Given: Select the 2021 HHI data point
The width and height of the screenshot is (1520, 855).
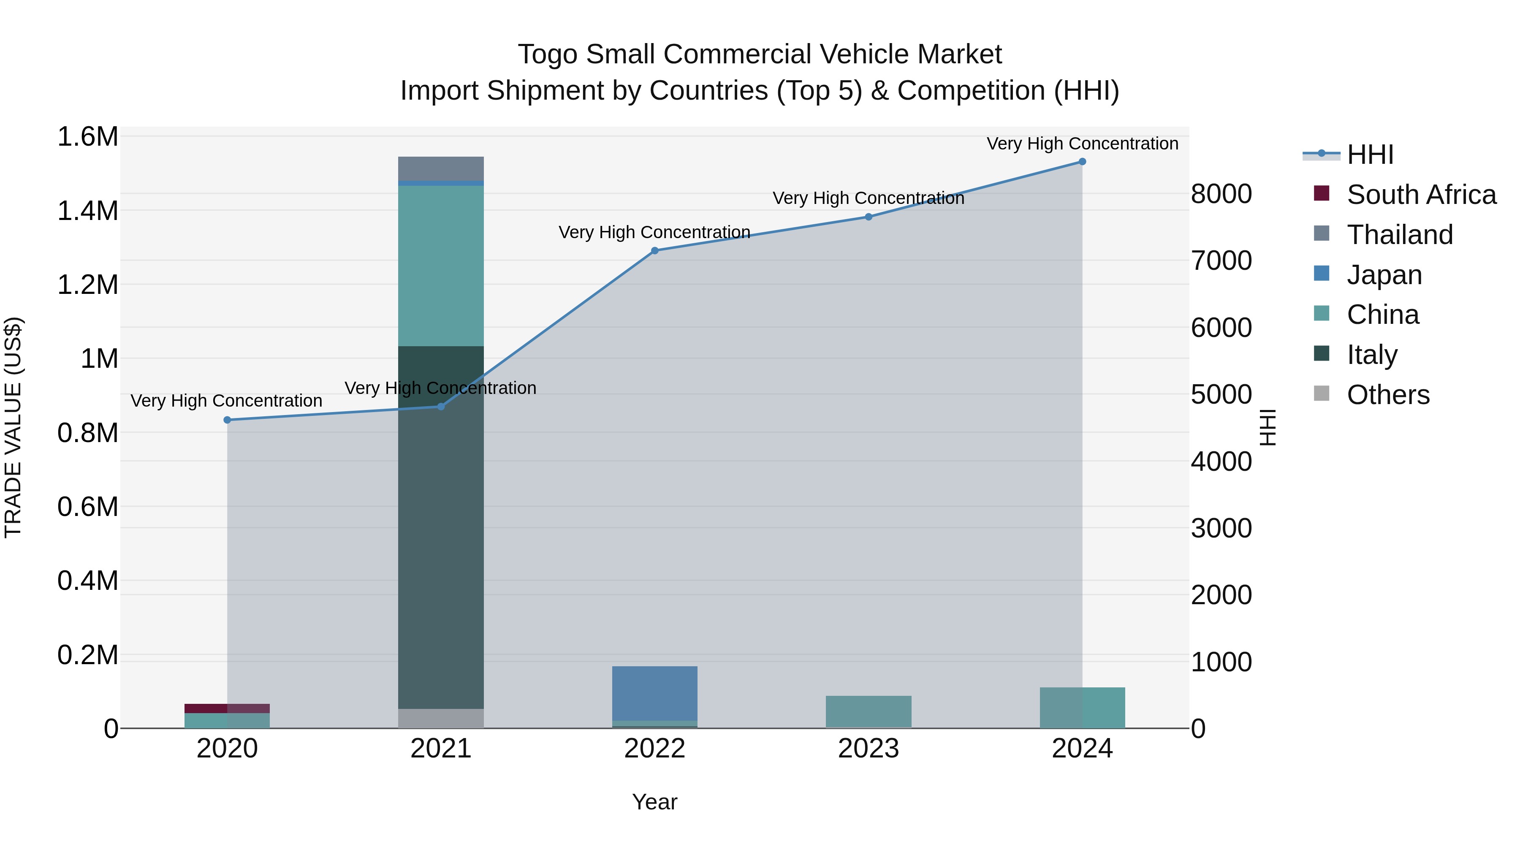Looking at the screenshot, I should pos(441,407).
